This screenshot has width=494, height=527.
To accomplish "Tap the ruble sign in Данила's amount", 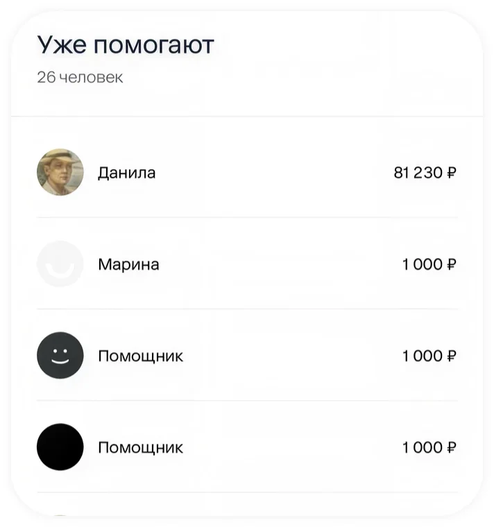I will click(452, 173).
